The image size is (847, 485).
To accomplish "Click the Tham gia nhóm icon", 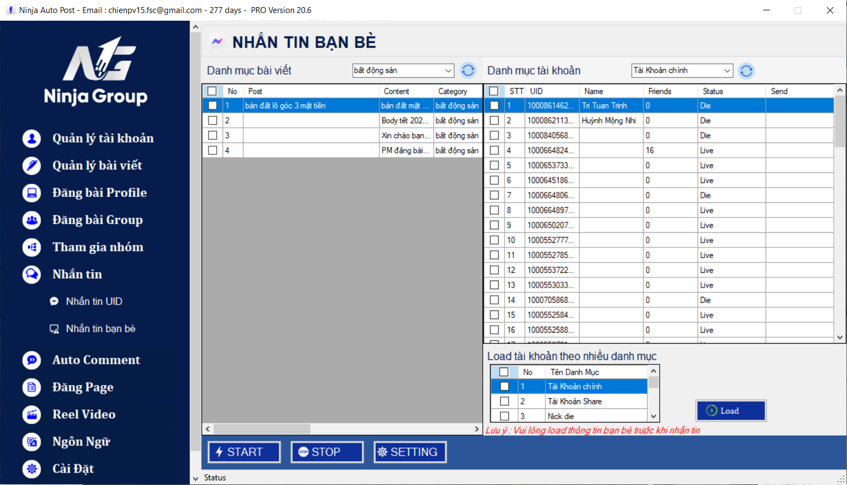I will click(32, 247).
